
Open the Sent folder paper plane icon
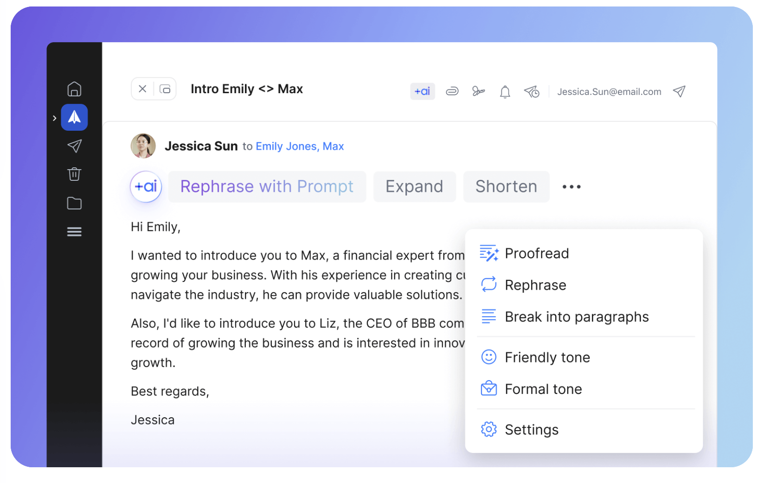74,146
